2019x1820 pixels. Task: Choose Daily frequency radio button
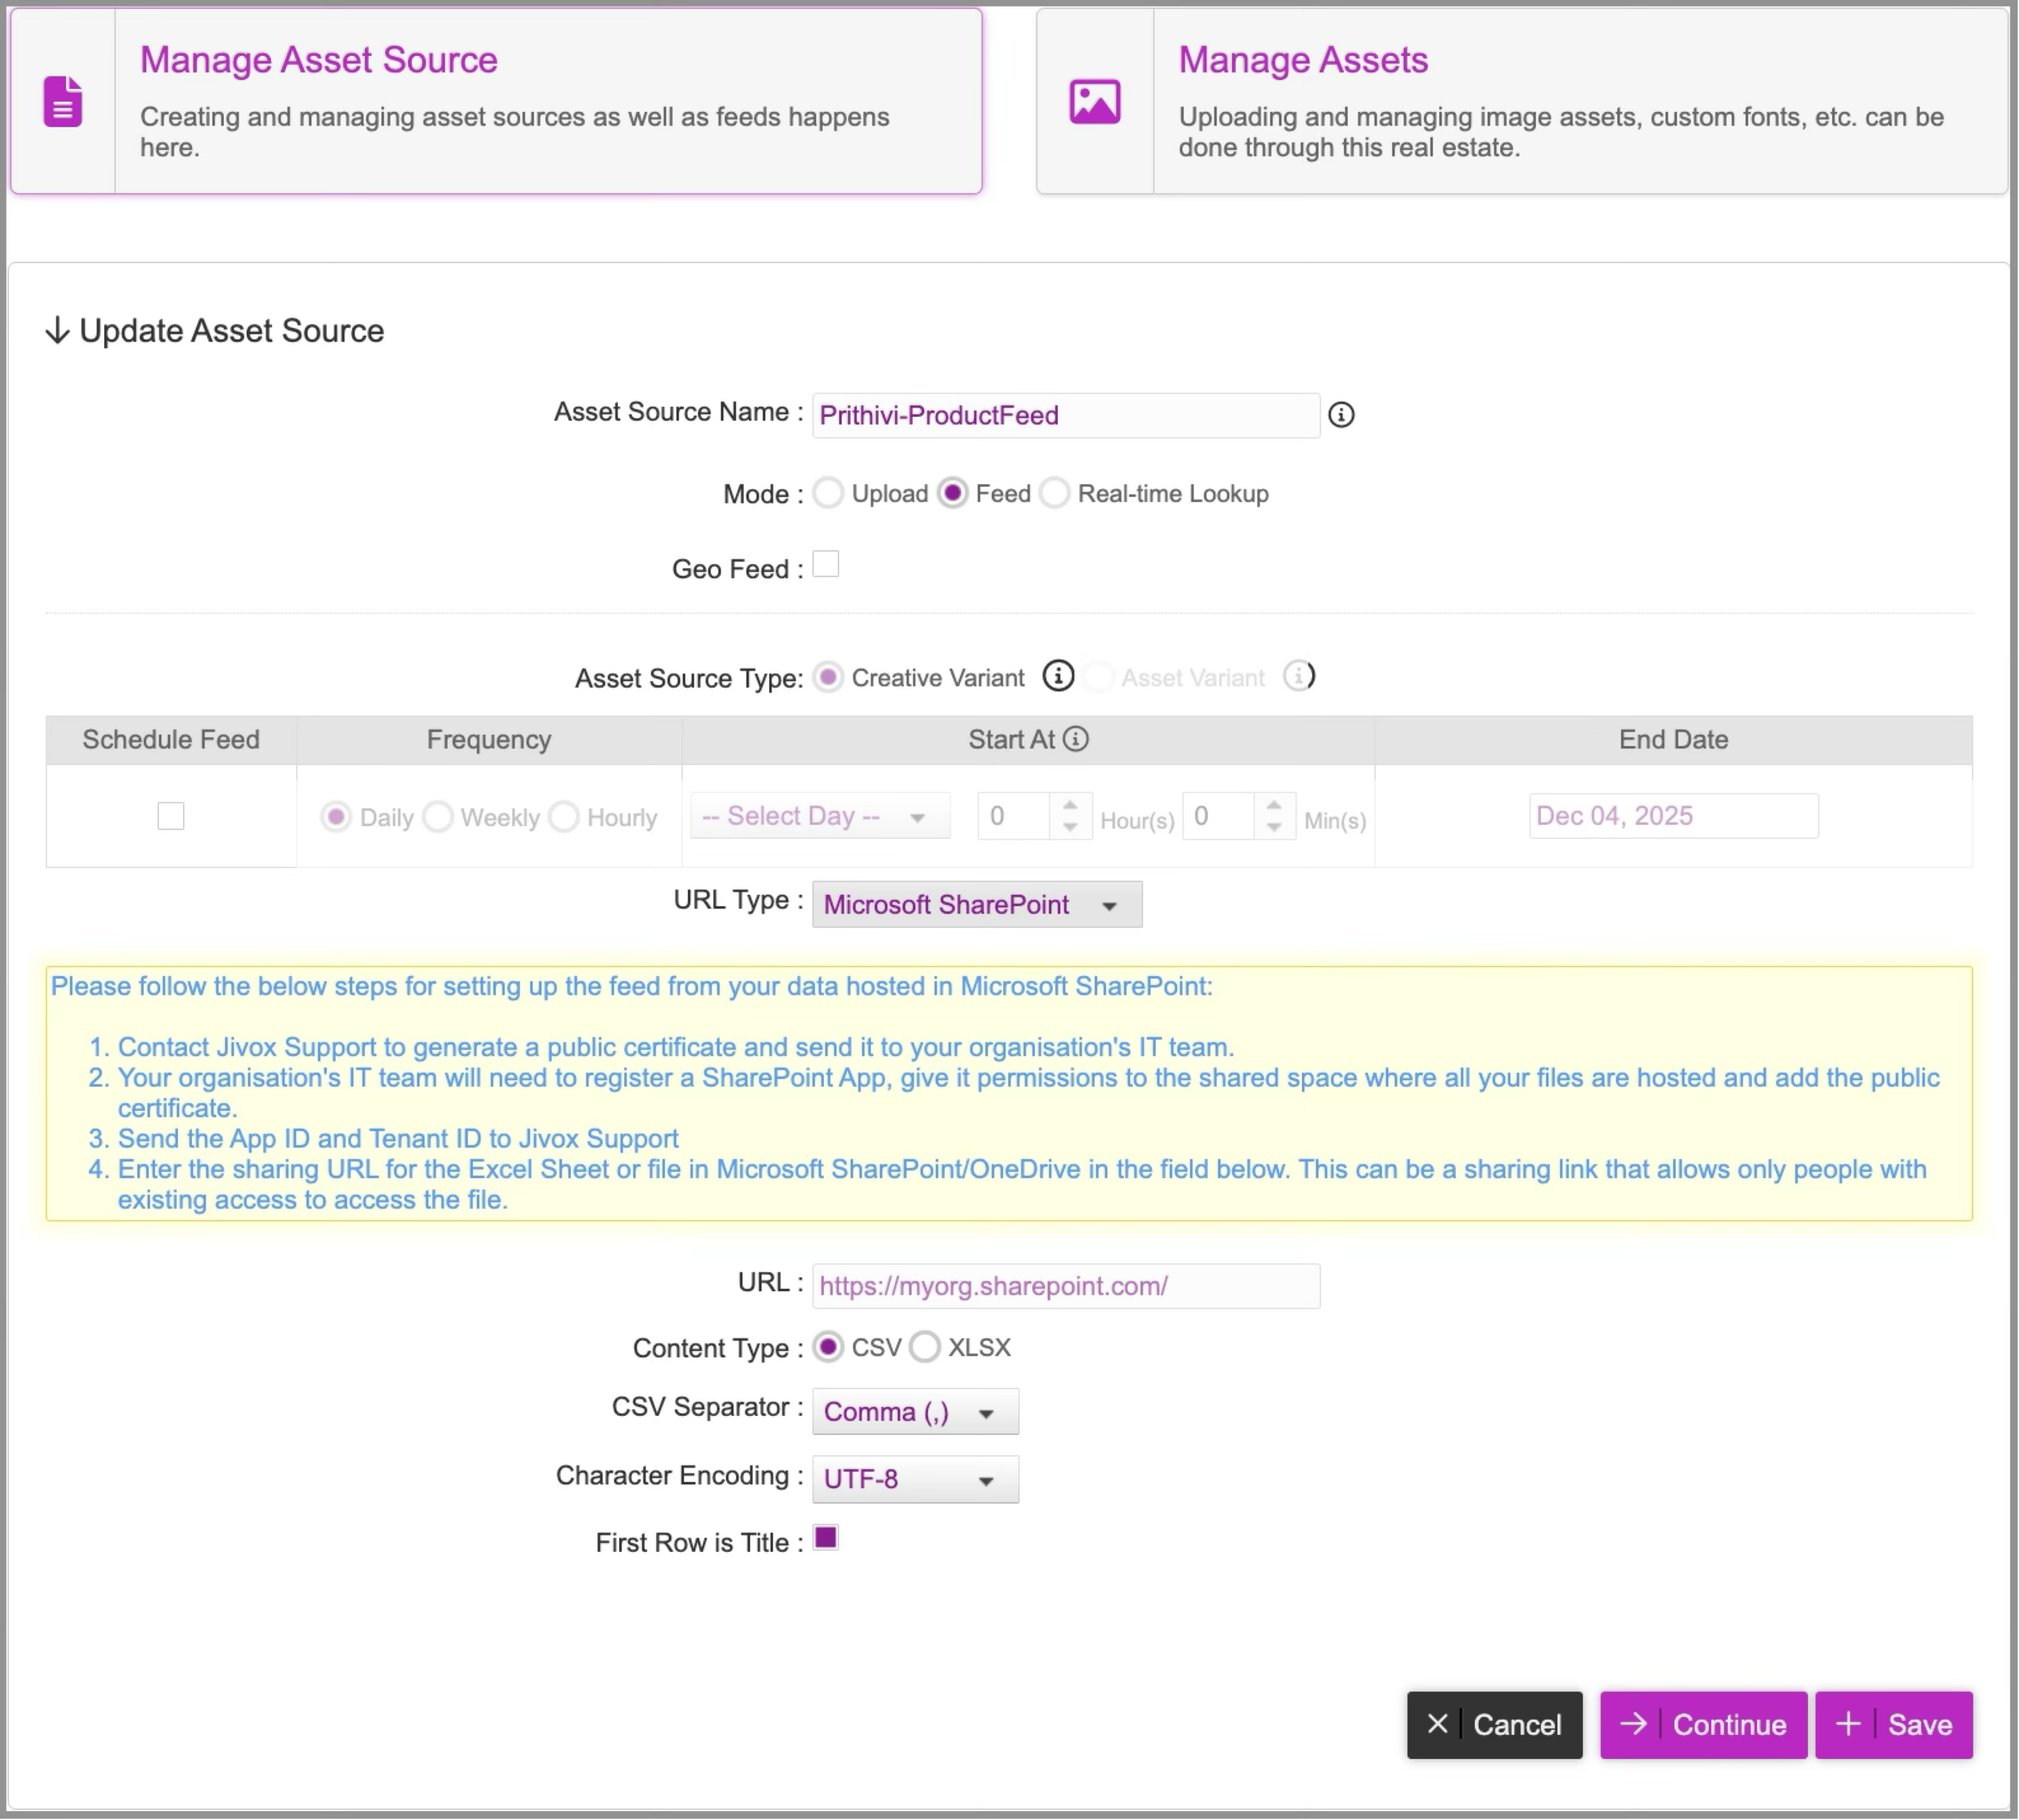336,817
